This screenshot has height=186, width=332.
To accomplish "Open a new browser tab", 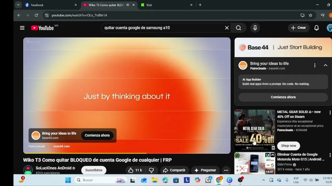I will [200, 5].
